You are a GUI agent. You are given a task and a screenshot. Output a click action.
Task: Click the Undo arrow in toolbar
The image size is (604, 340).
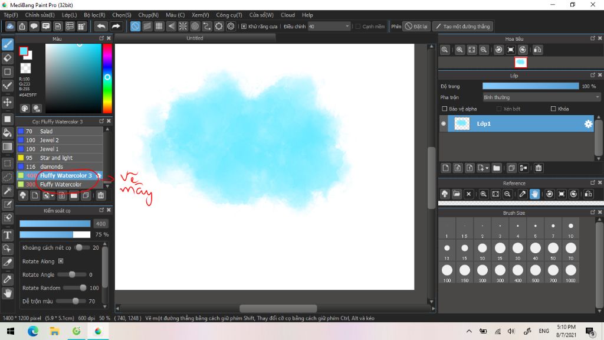click(101, 27)
